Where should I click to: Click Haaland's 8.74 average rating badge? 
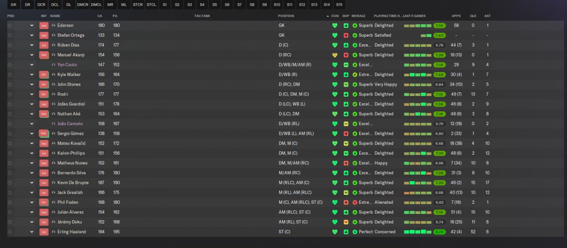point(439,232)
